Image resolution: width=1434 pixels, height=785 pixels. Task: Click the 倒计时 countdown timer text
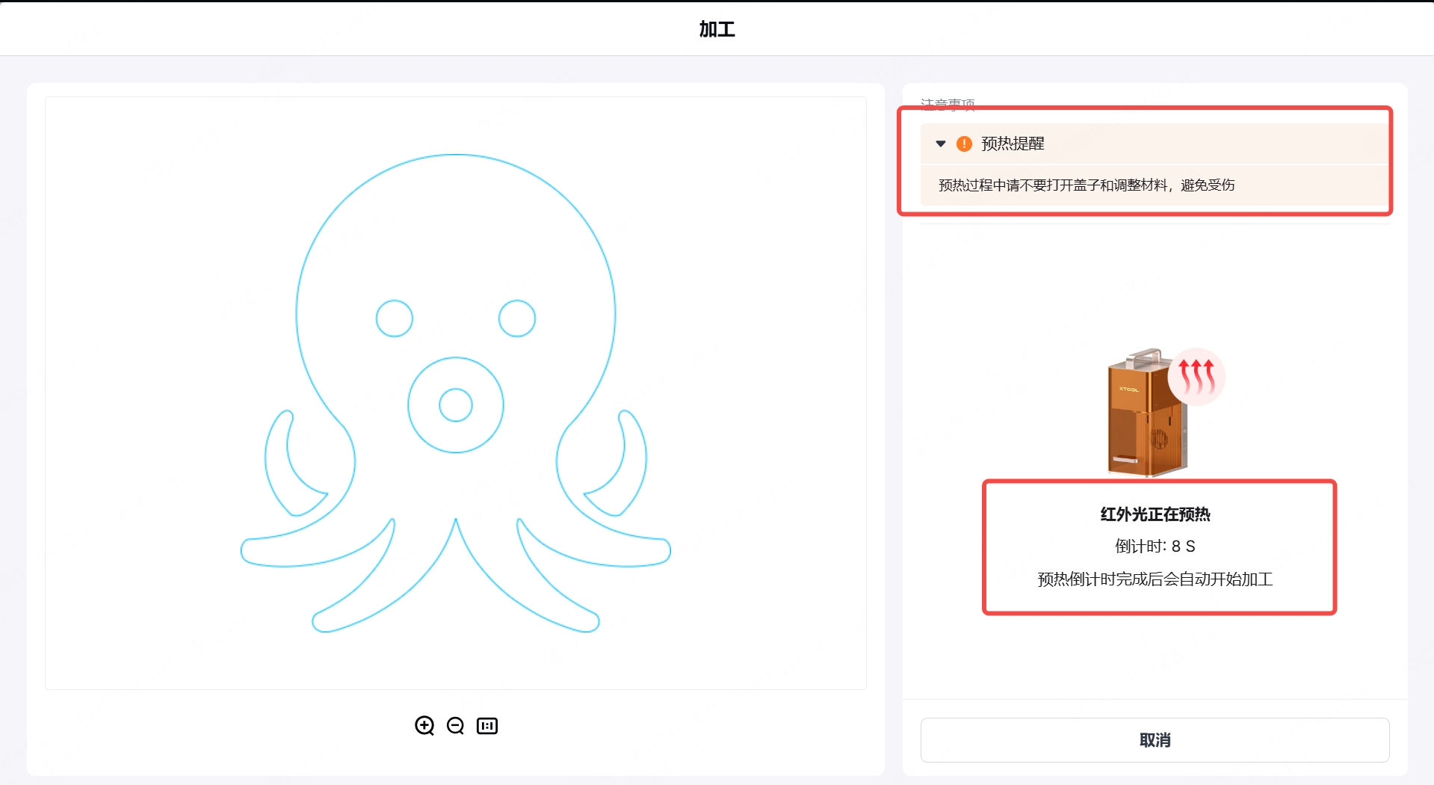1155,547
